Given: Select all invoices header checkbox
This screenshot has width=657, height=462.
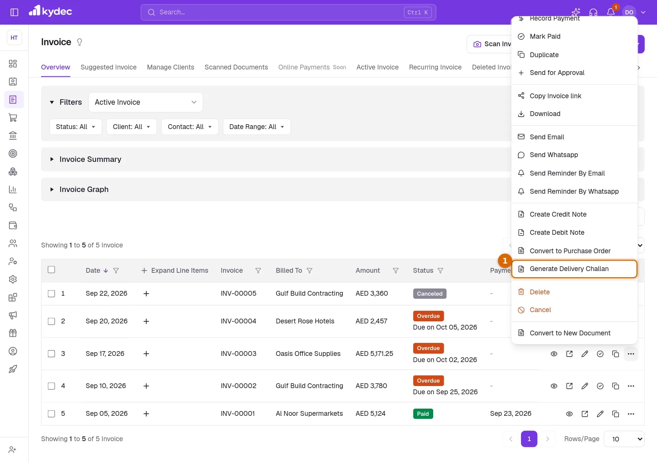Looking at the screenshot, I should point(51,270).
